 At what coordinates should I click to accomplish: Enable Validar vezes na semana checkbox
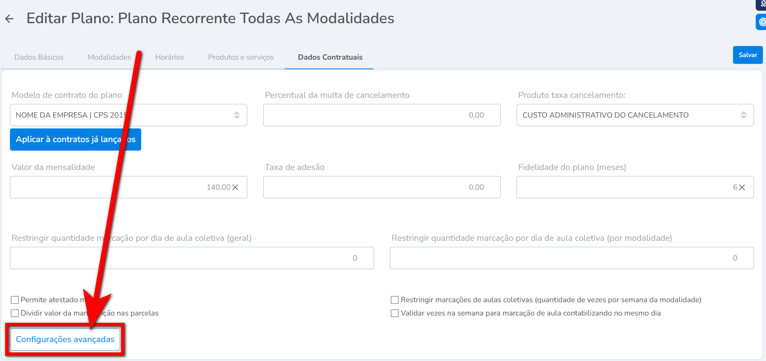click(x=395, y=313)
